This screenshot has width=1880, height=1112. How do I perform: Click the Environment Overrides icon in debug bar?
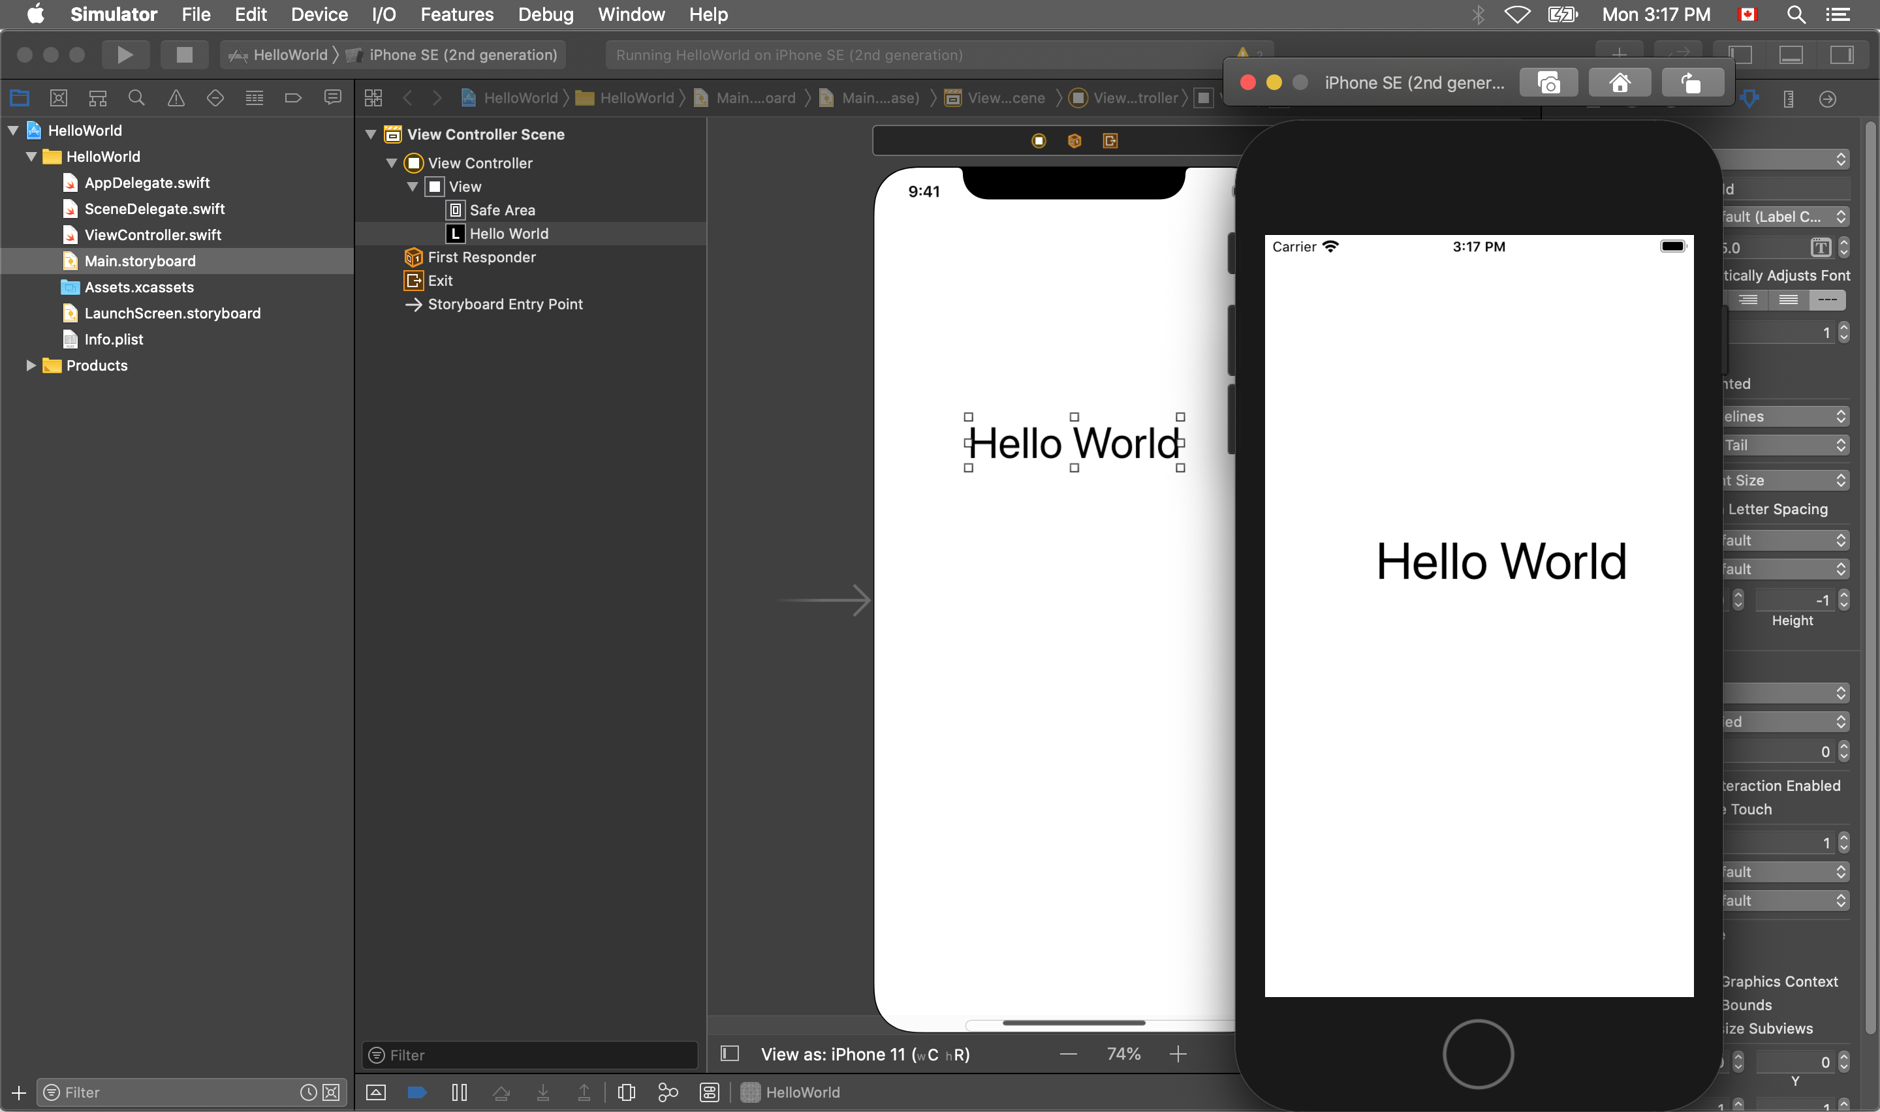(x=709, y=1092)
